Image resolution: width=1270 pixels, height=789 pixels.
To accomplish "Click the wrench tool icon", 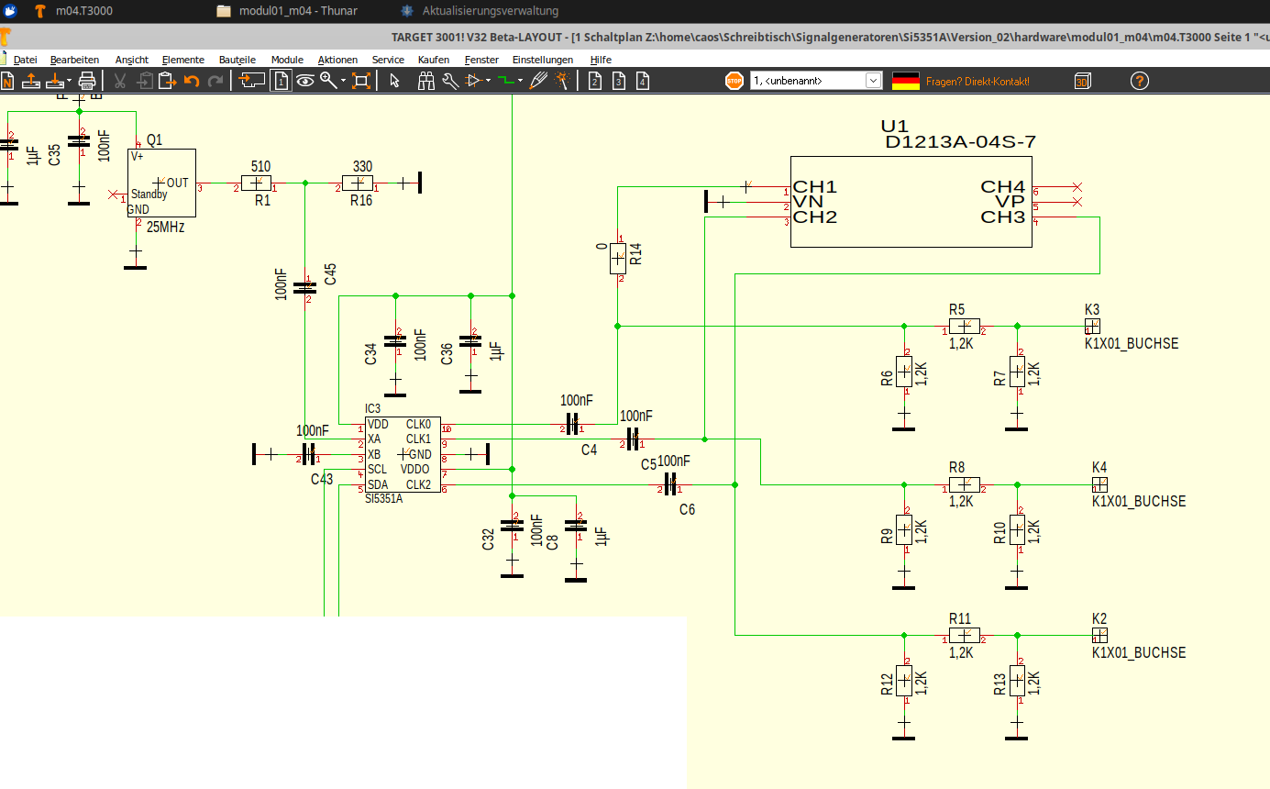I will [x=449, y=81].
